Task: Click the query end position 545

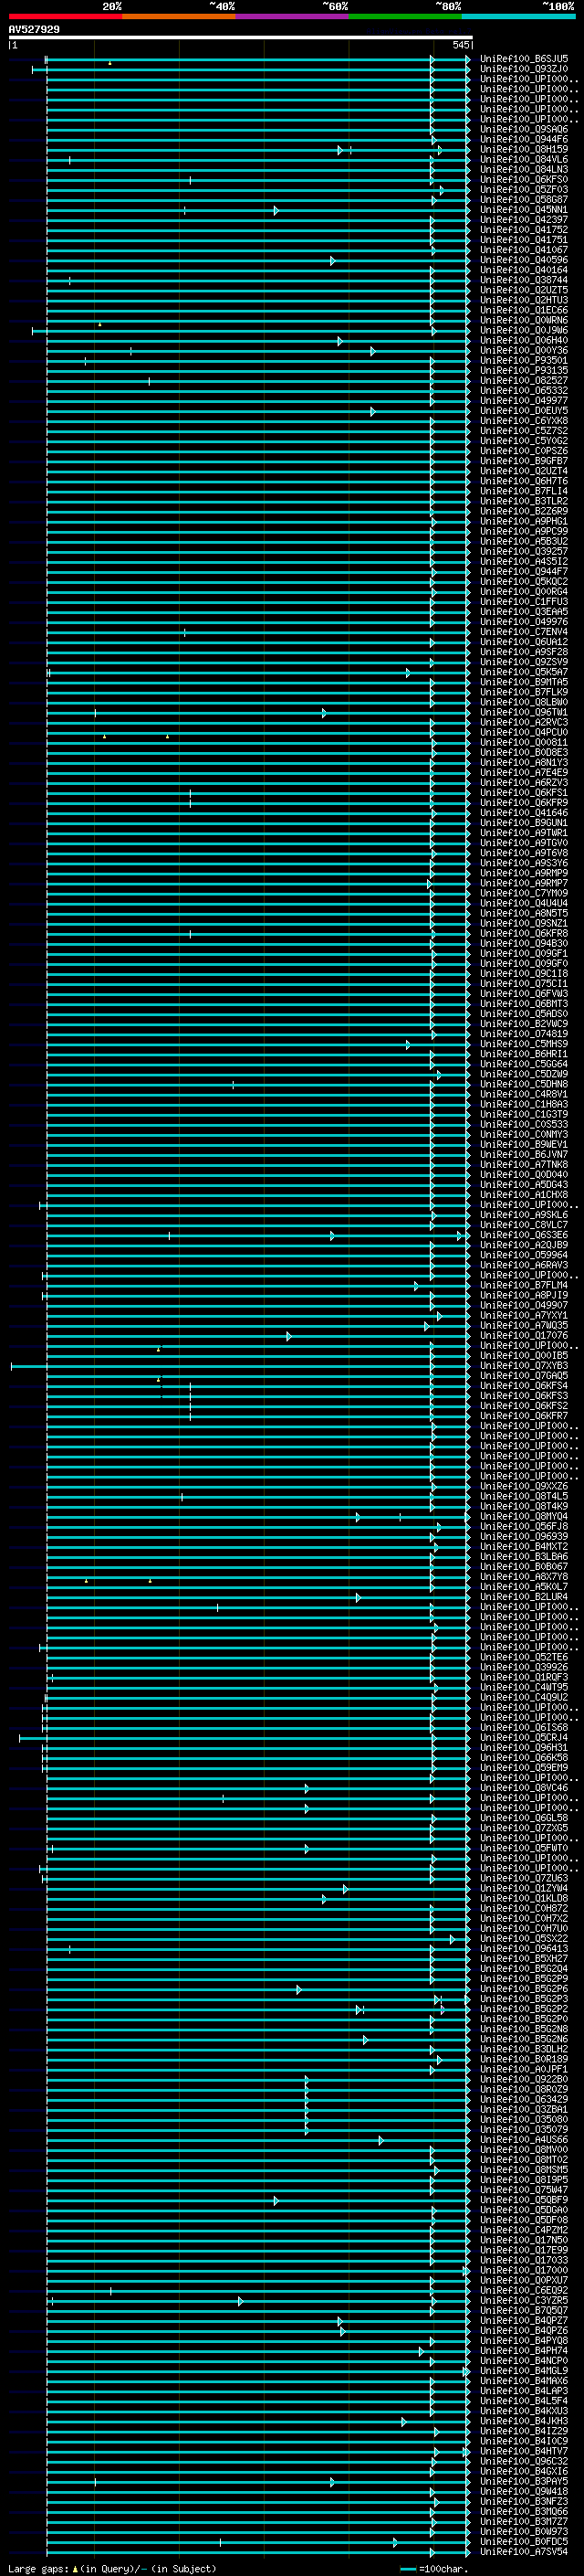Action: pyautogui.click(x=460, y=45)
